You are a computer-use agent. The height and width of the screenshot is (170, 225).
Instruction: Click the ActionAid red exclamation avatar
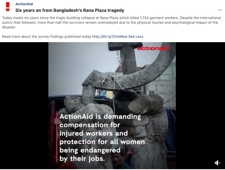pyautogui.click(x=8, y=7)
